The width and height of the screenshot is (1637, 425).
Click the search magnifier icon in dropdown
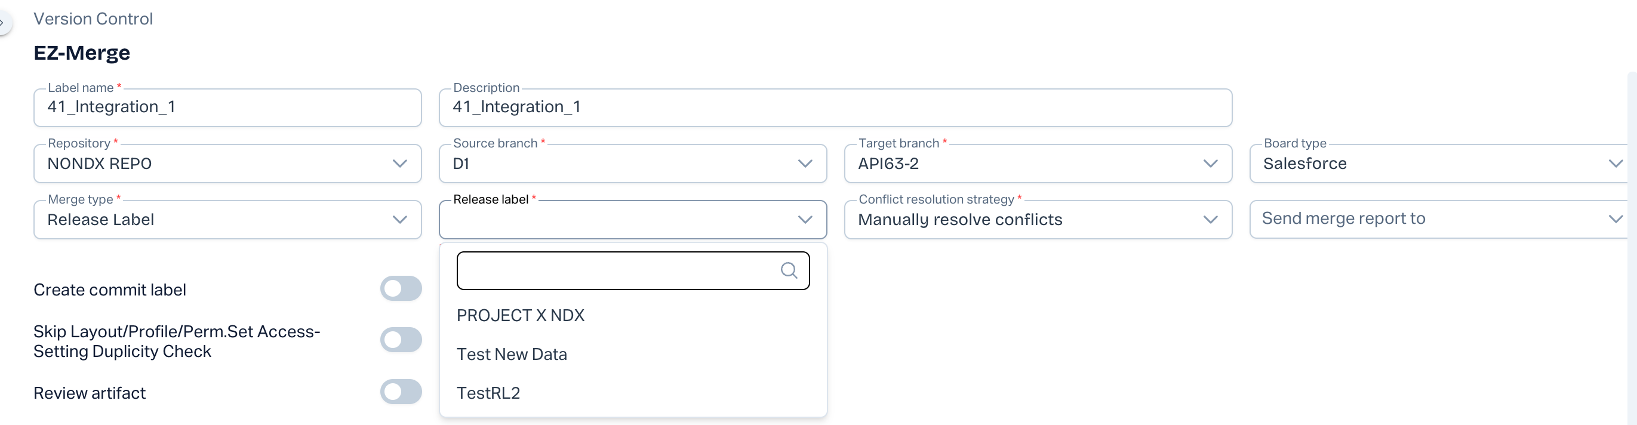(x=789, y=270)
